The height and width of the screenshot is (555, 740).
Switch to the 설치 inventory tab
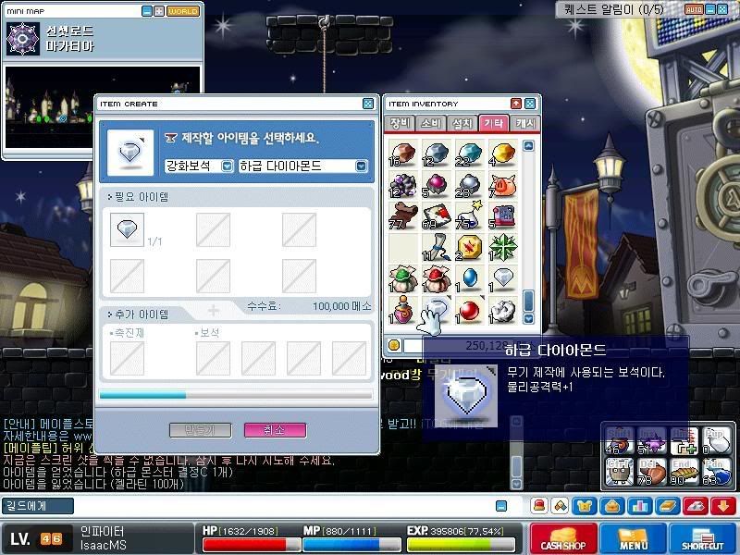tap(462, 123)
